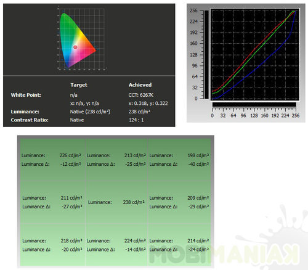Image resolution: width=308 pixels, height=270 pixels.
Task: Click the RGB calibration curves graph
Action: (255, 55)
